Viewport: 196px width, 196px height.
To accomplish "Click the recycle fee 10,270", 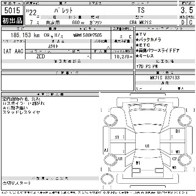I will [x=122, y=57].
